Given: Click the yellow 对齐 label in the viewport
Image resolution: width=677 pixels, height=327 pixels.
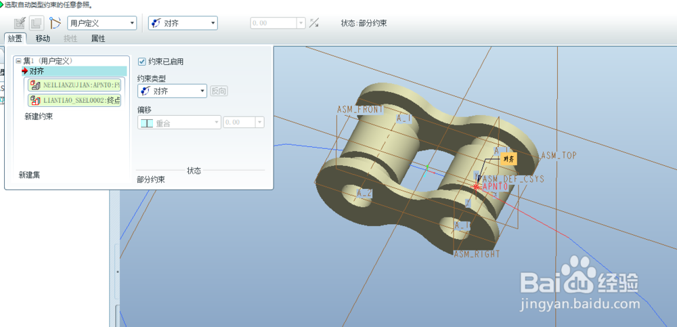Looking at the screenshot, I should pos(508,159).
